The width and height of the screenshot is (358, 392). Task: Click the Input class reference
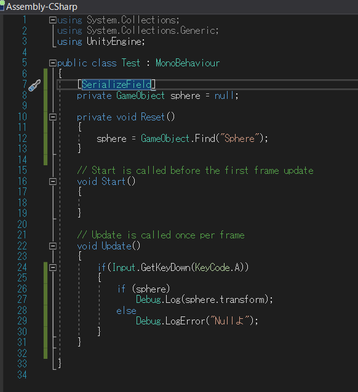tap(124, 267)
